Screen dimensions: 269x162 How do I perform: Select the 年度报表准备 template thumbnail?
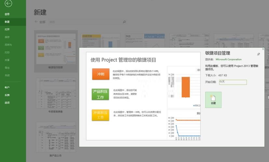point(56,95)
